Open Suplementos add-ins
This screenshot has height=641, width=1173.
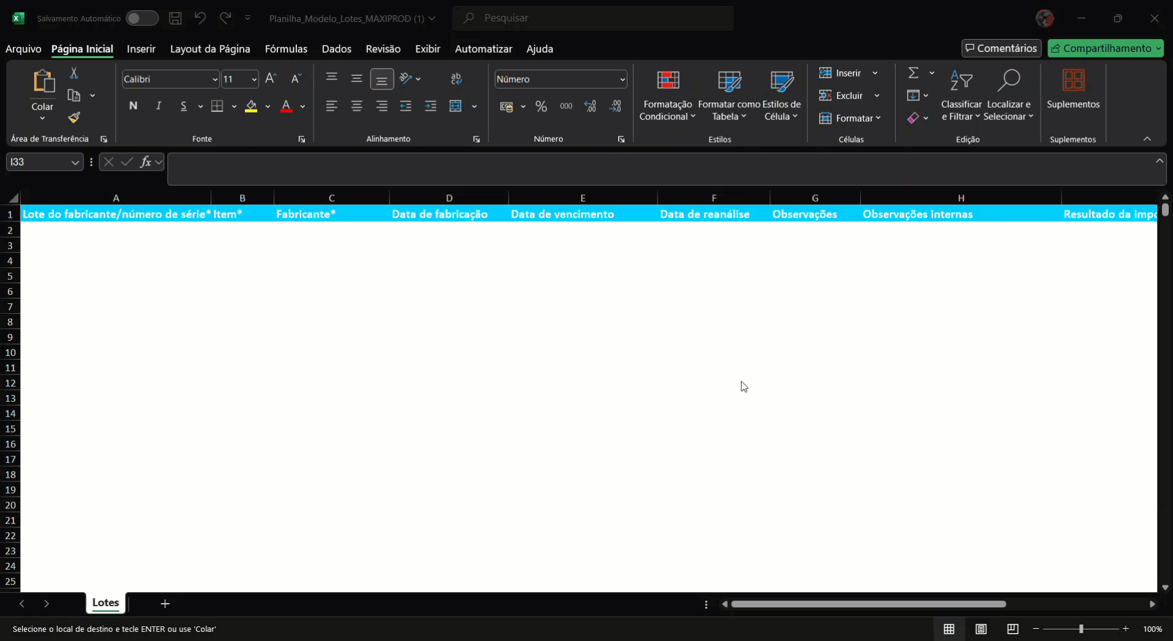click(1073, 89)
